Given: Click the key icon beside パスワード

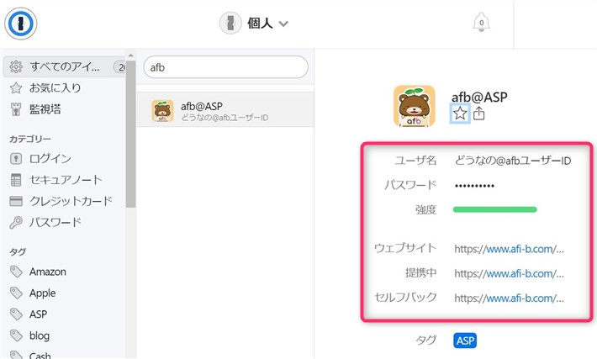Looking at the screenshot, I should tap(16, 222).
